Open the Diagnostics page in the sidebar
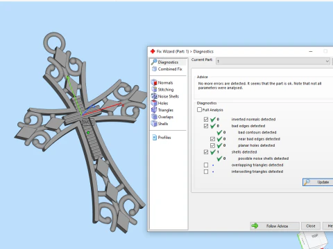The image size is (333, 249). pyautogui.click(x=168, y=62)
